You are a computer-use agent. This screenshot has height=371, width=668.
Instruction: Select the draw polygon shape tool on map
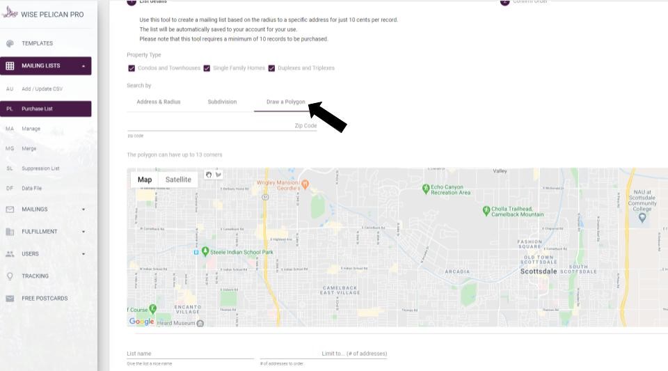coord(218,175)
